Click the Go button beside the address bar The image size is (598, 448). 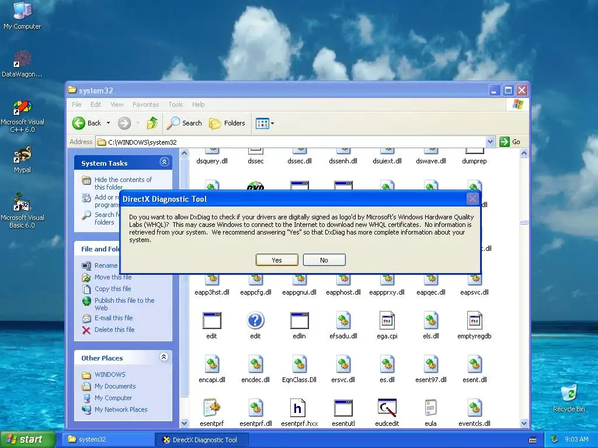pyautogui.click(x=510, y=142)
